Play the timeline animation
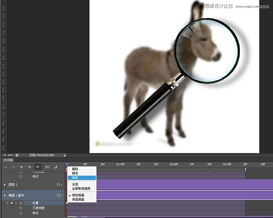 [21, 167]
